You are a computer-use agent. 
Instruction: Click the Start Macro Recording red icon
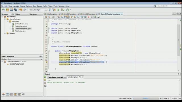click(x=88, y=17)
